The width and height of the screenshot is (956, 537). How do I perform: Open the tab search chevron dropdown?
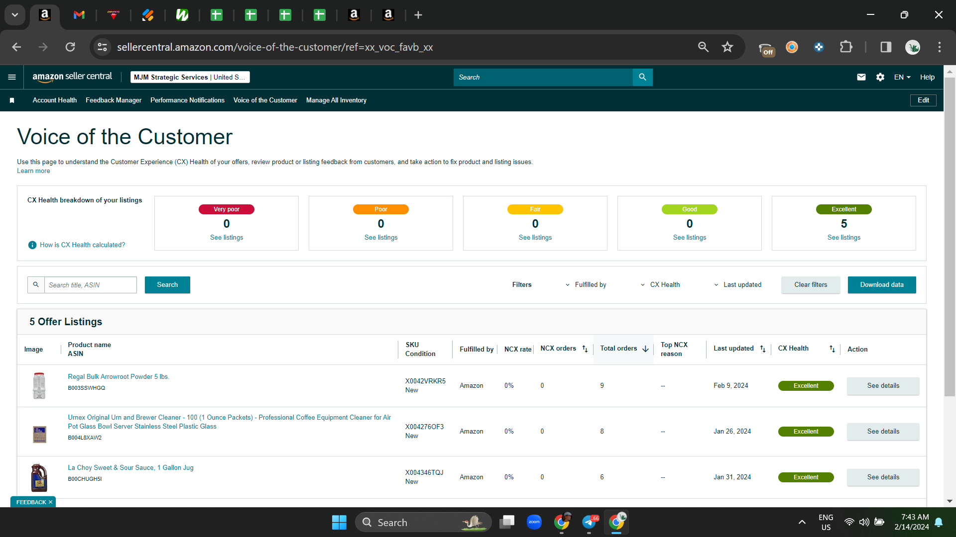tap(15, 15)
